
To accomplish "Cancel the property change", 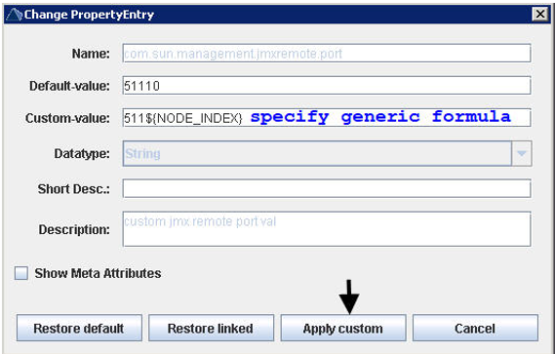I will click(x=475, y=329).
